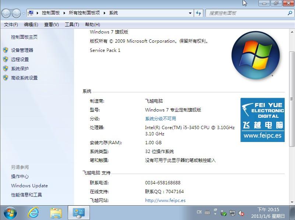Open the http://www.feipc.es website link

(x=165, y=201)
